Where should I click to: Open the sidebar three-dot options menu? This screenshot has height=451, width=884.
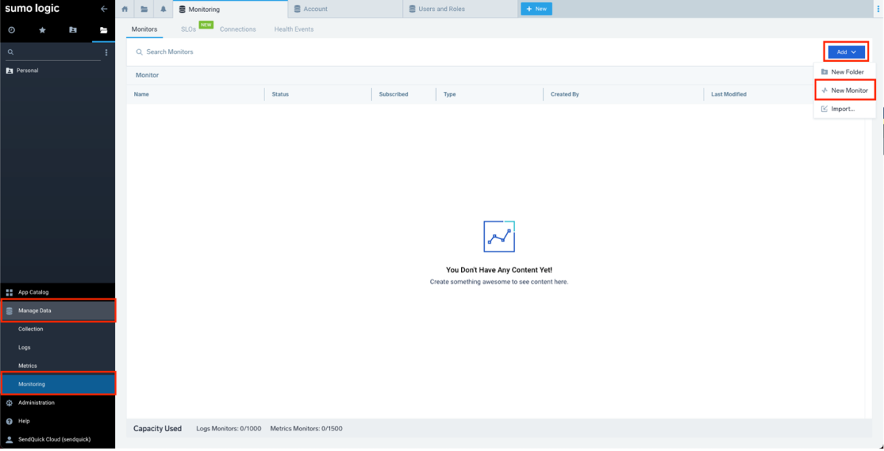(x=106, y=52)
